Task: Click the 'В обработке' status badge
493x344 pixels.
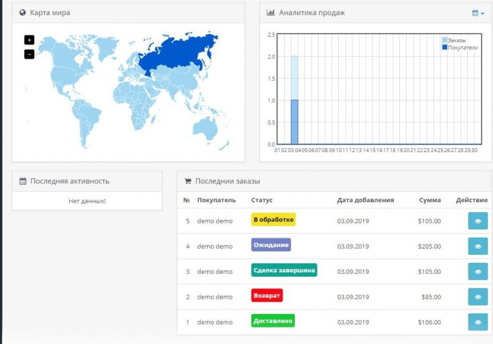Action: click(273, 219)
